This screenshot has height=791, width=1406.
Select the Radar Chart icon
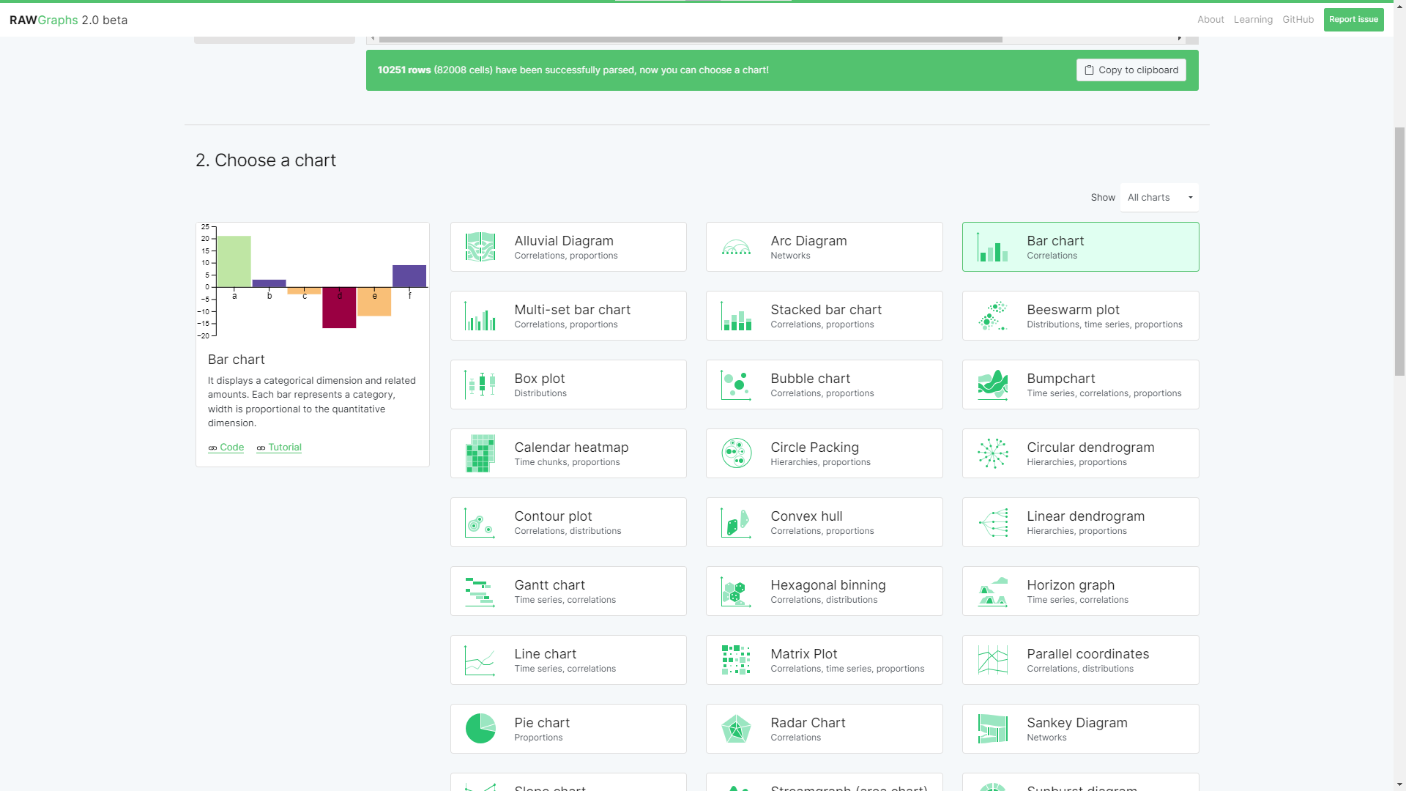737,728
